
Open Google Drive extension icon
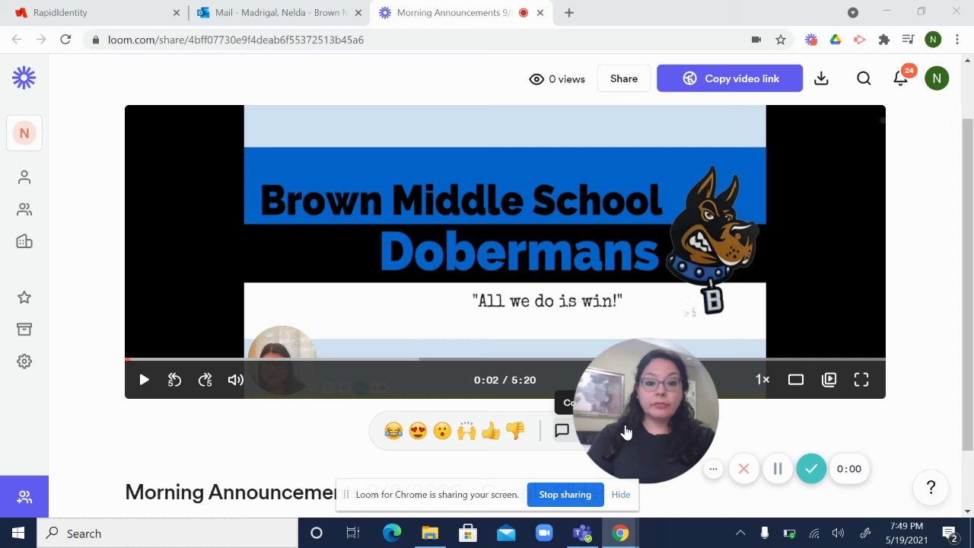pos(836,40)
